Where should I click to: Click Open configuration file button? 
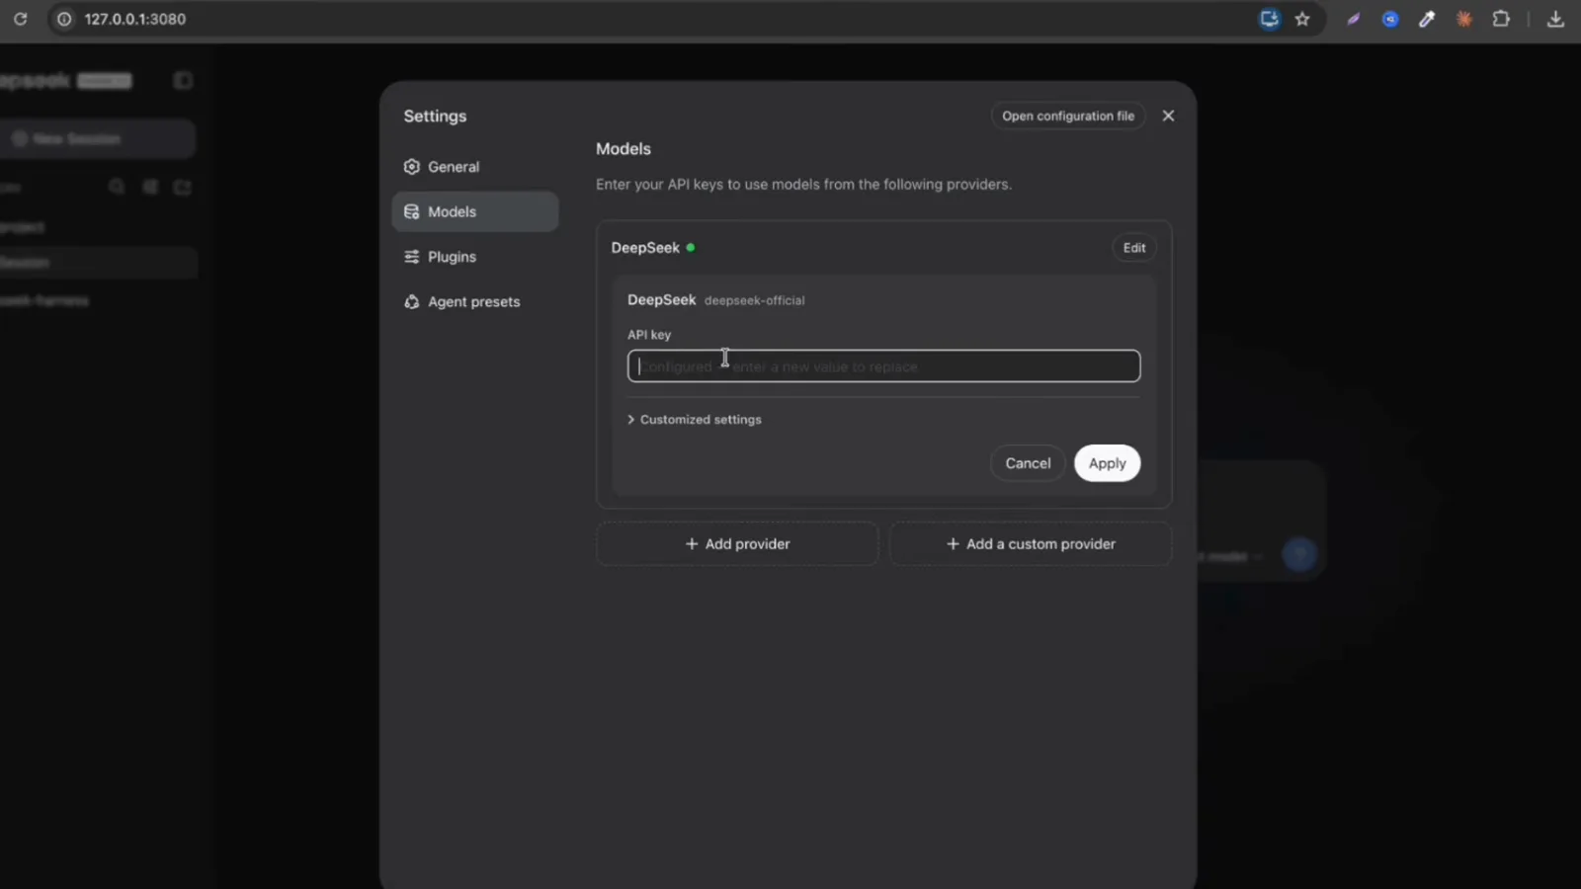click(x=1068, y=116)
